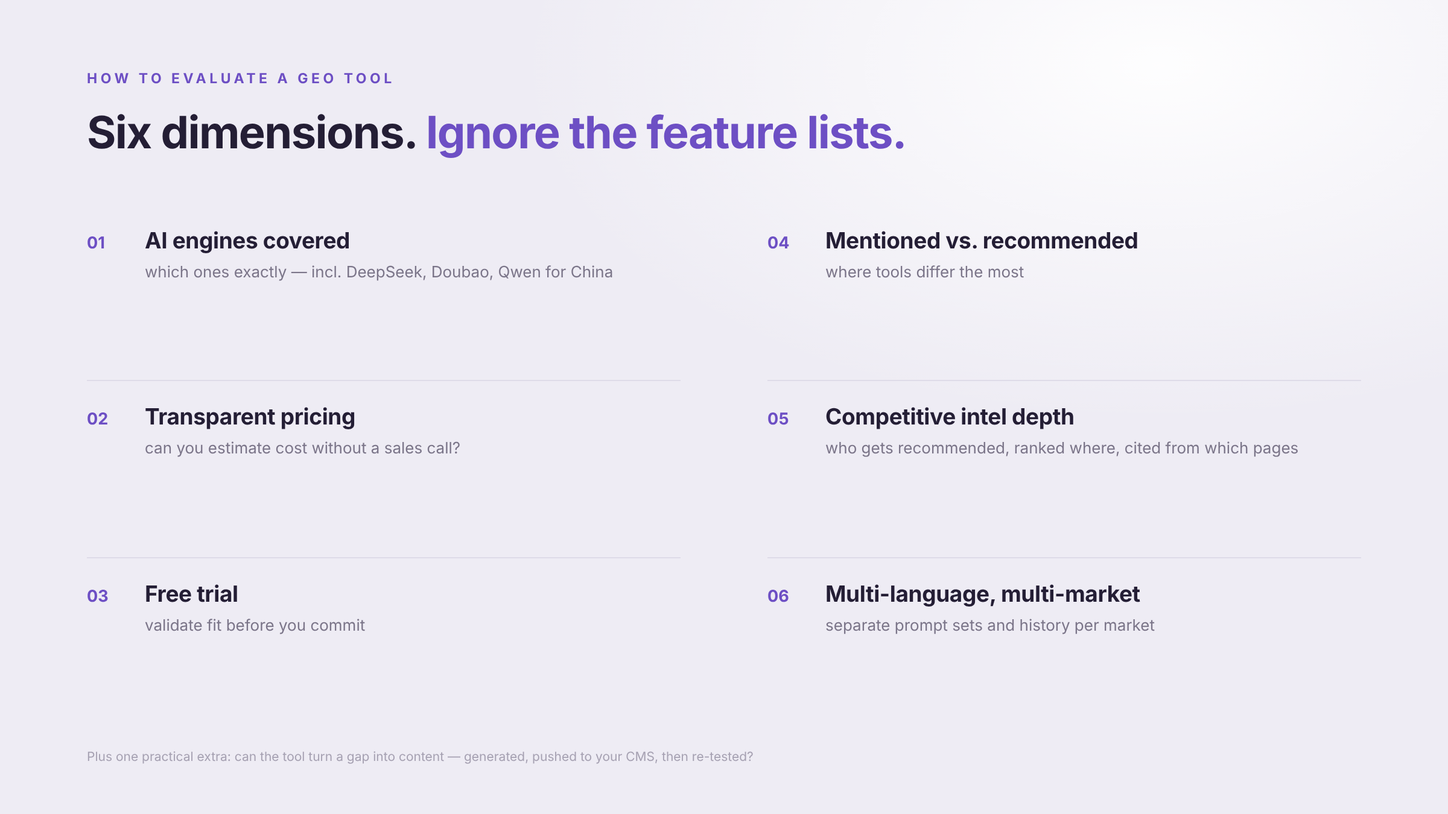The width and height of the screenshot is (1448, 814).
Task: Click the DeepSeek, Doubao, Qwen description line
Action: click(379, 272)
